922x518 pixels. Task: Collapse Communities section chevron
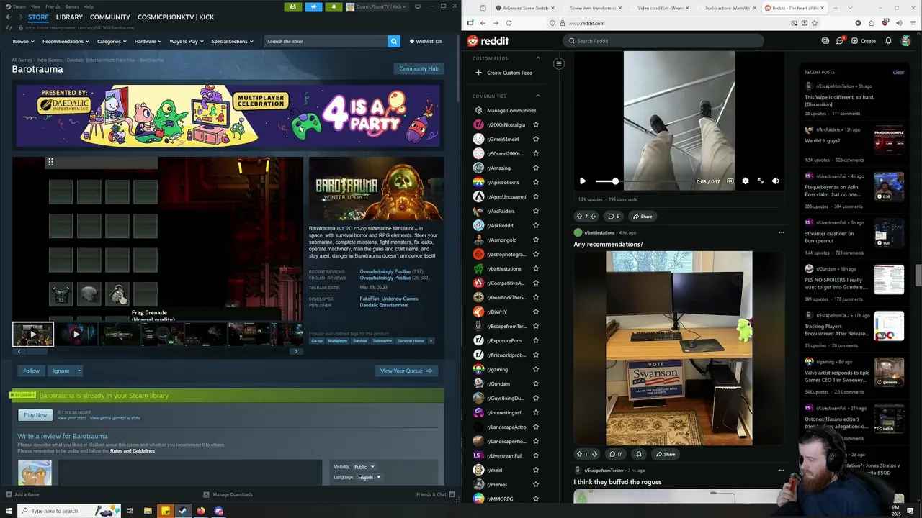537,96
